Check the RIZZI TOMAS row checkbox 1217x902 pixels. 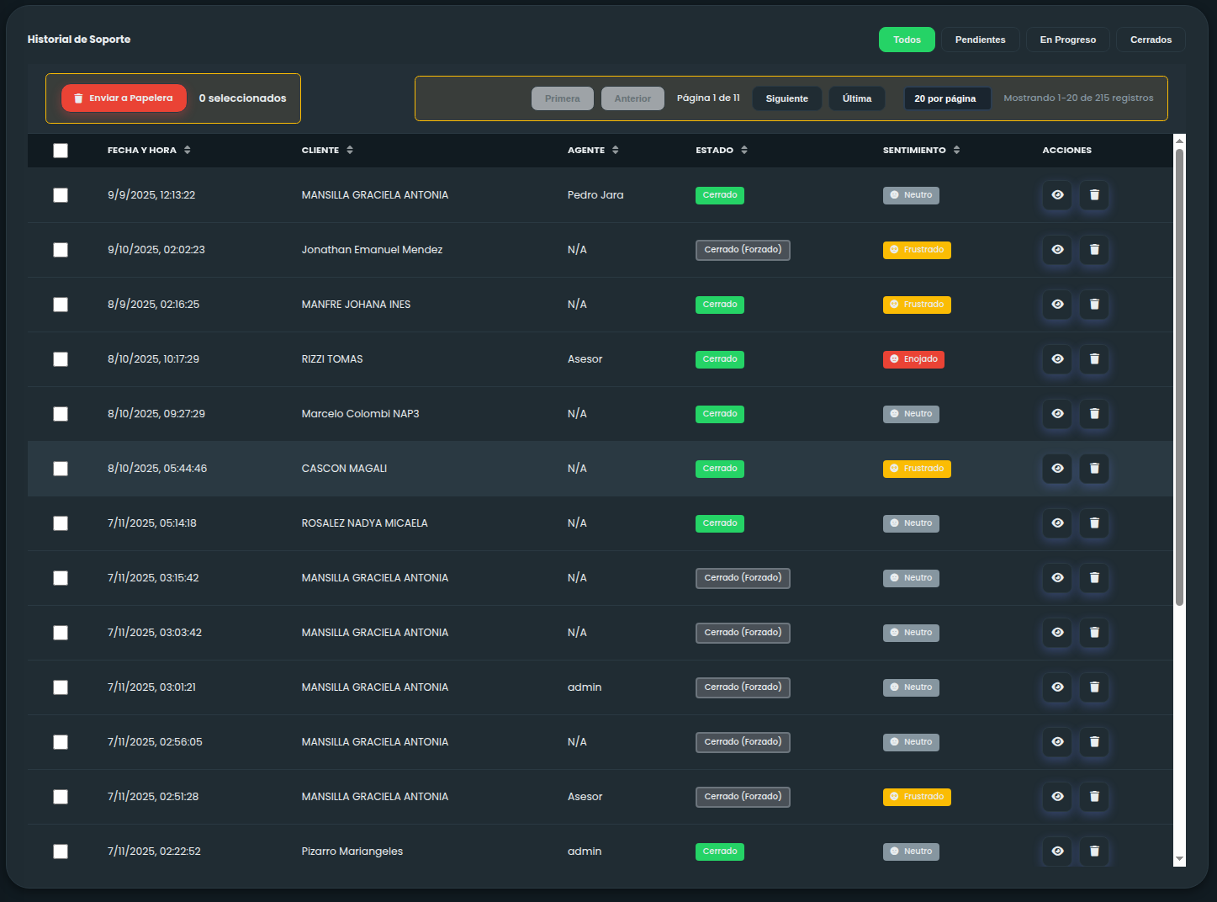click(x=61, y=359)
